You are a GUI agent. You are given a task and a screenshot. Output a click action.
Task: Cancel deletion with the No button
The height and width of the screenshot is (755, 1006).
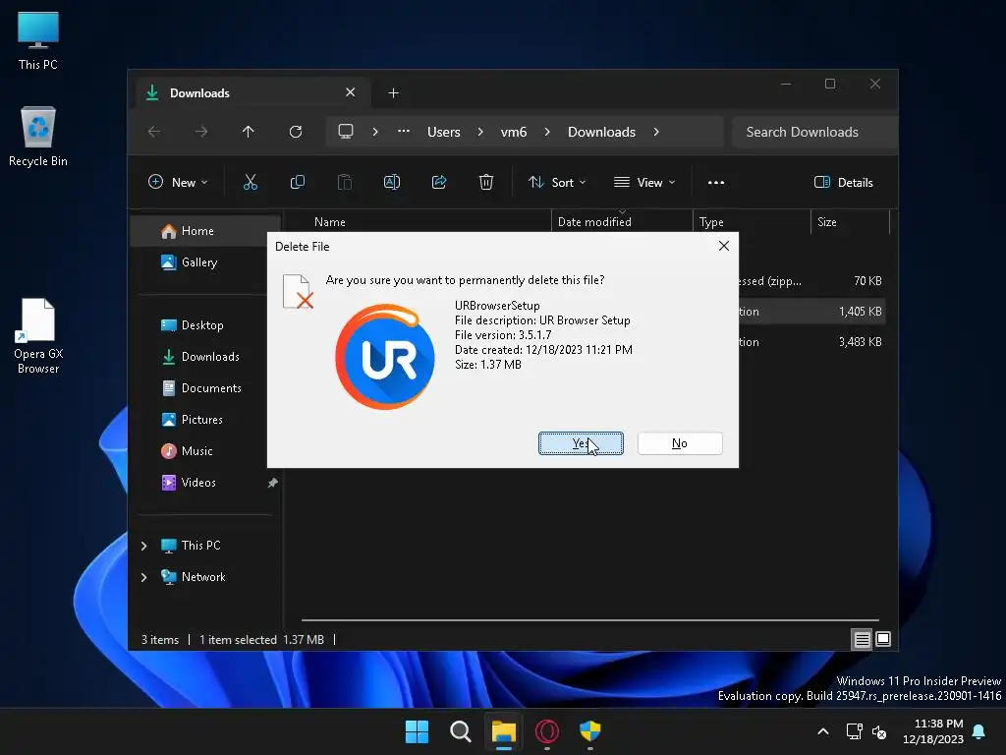680,443
